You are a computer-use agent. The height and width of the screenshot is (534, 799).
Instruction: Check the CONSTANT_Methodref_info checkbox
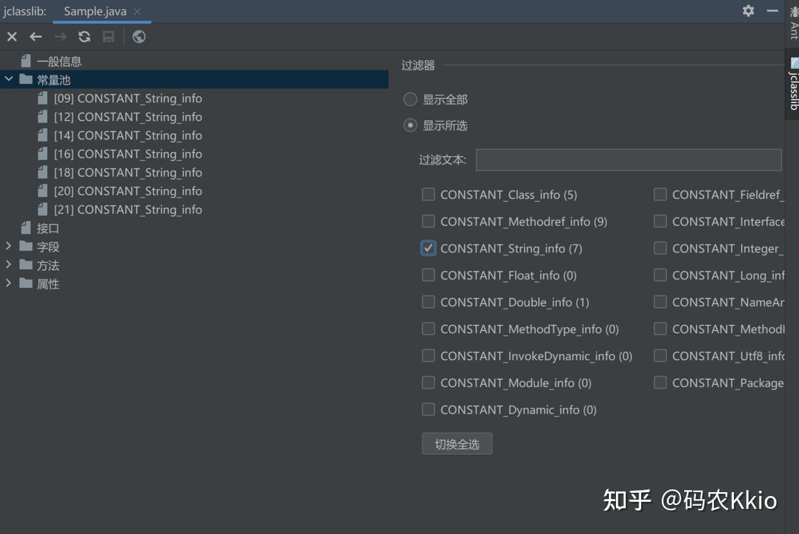(x=428, y=222)
